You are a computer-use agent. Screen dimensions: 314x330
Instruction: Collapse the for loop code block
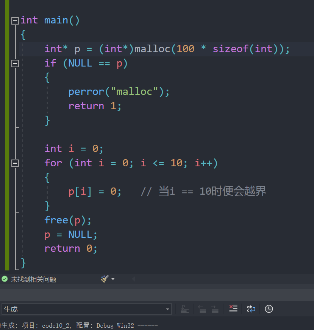pos(15,163)
